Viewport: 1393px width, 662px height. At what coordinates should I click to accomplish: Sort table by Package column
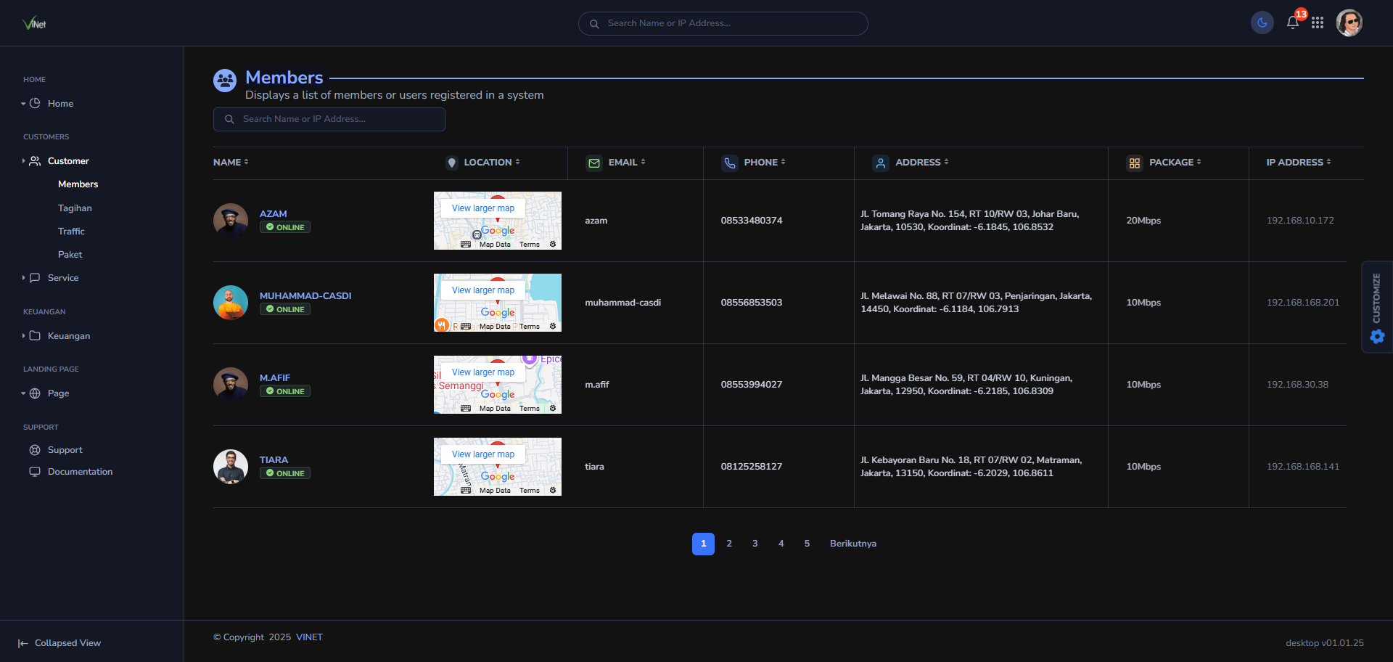point(1175,163)
